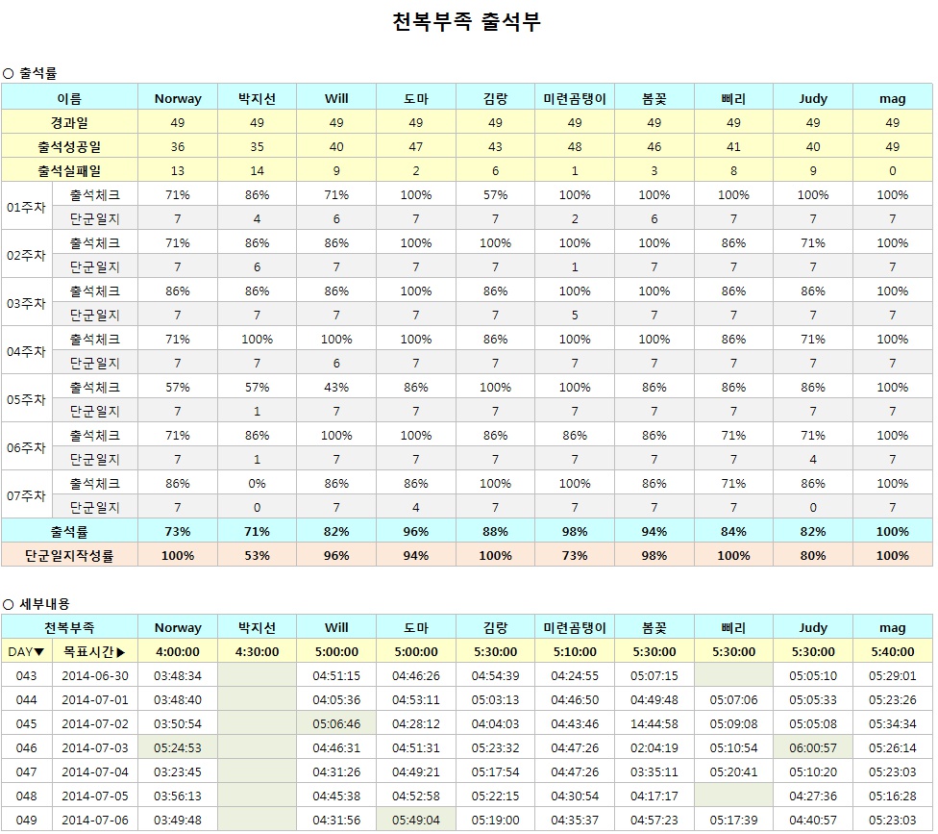Click the 경과일 row label
Screen dimensions: 938x834
pos(69,123)
